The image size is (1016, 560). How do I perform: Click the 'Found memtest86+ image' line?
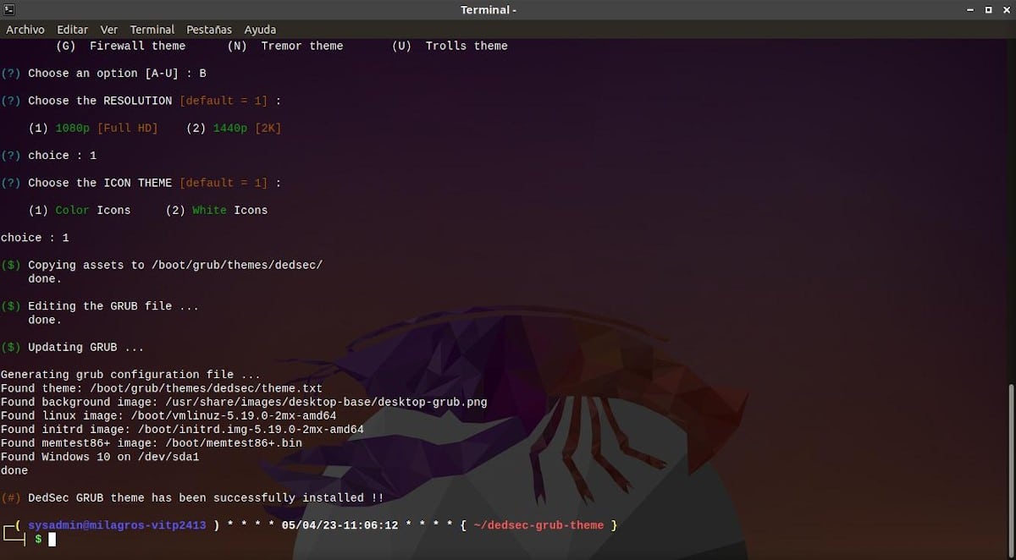point(152,442)
